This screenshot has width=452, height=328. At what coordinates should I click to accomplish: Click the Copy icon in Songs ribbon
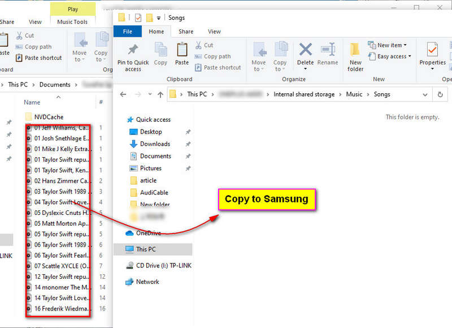click(160, 50)
